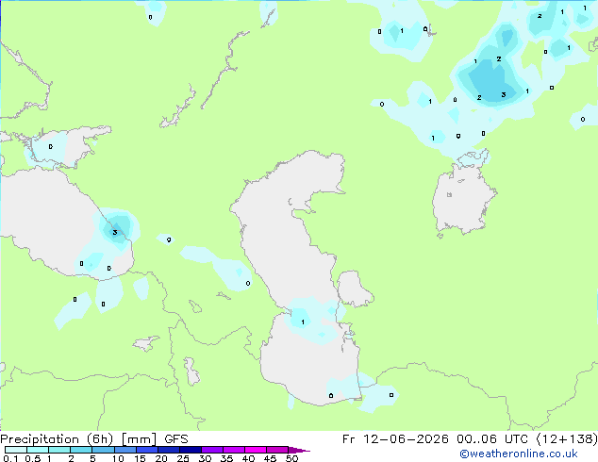Pick the 15–20 mm legend color box
This screenshot has height=462, width=598.
[x=146, y=450]
